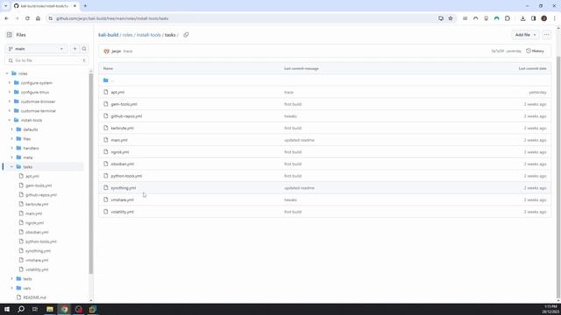561x315 pixels.
Task: Open syncthing.yml in the file list
Action: pos(124,188)
